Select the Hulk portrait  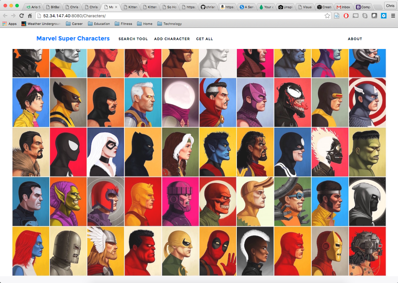coord(367,152)
